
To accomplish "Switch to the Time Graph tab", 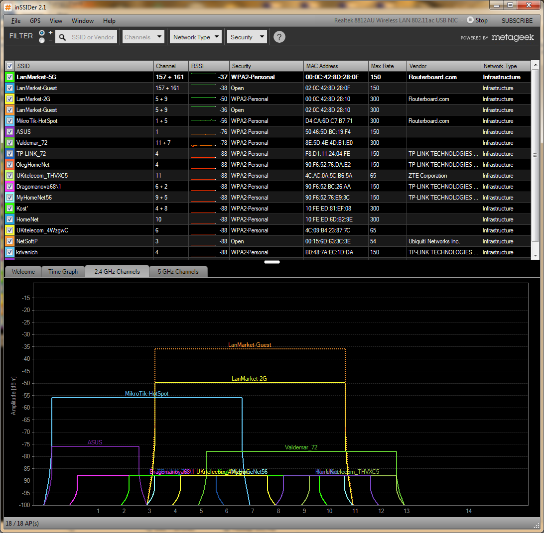I will coord(63,272).
